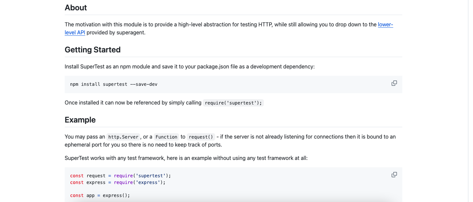
Task: Copy the const request example code block
Action: pyautogui.click(x=394, y=175)
